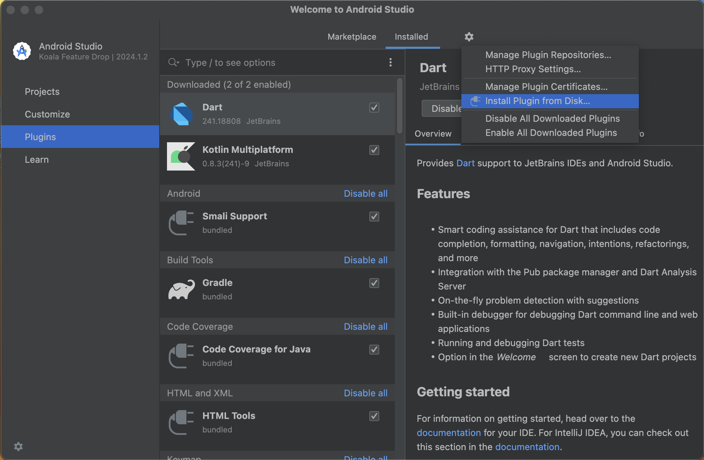Open the Overview tab for Dart
The image size is (704, 460).
coord(433,134)
